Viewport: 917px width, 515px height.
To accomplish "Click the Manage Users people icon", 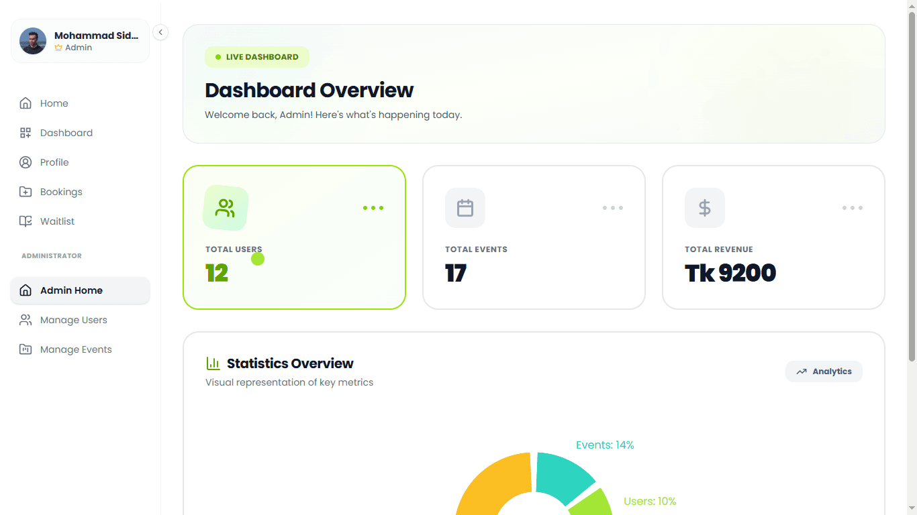I will [26, 320].
